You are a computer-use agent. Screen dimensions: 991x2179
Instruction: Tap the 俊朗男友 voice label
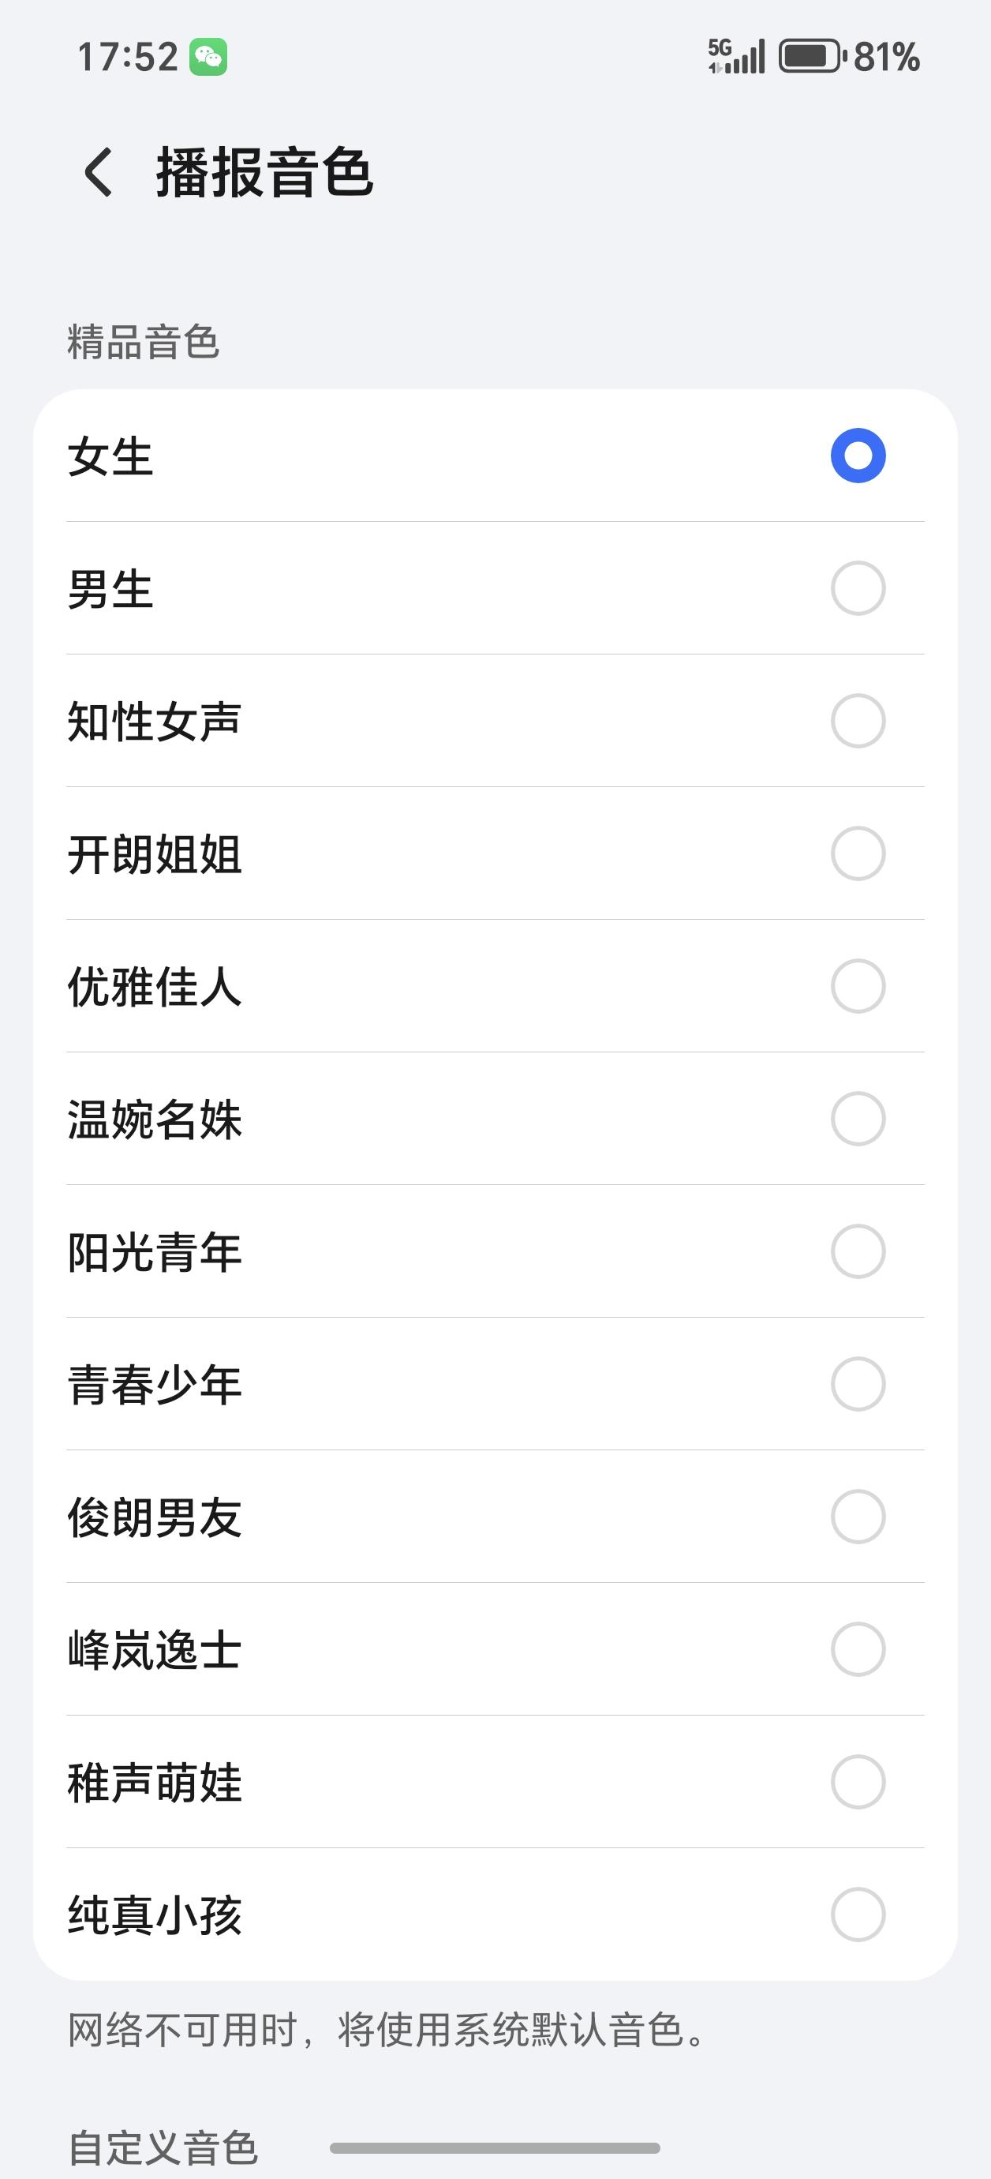tap(155, 1517)
